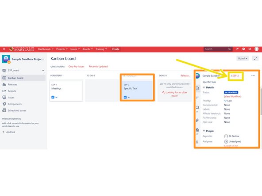Click the Sample Sandbox Project avatar
This screenshot has height=196, width=262.
[x=6, y=59]
